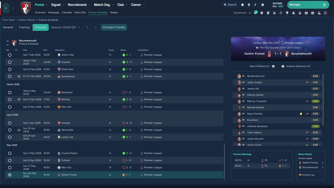Click the Aston Villa club badge

(59, 55)
